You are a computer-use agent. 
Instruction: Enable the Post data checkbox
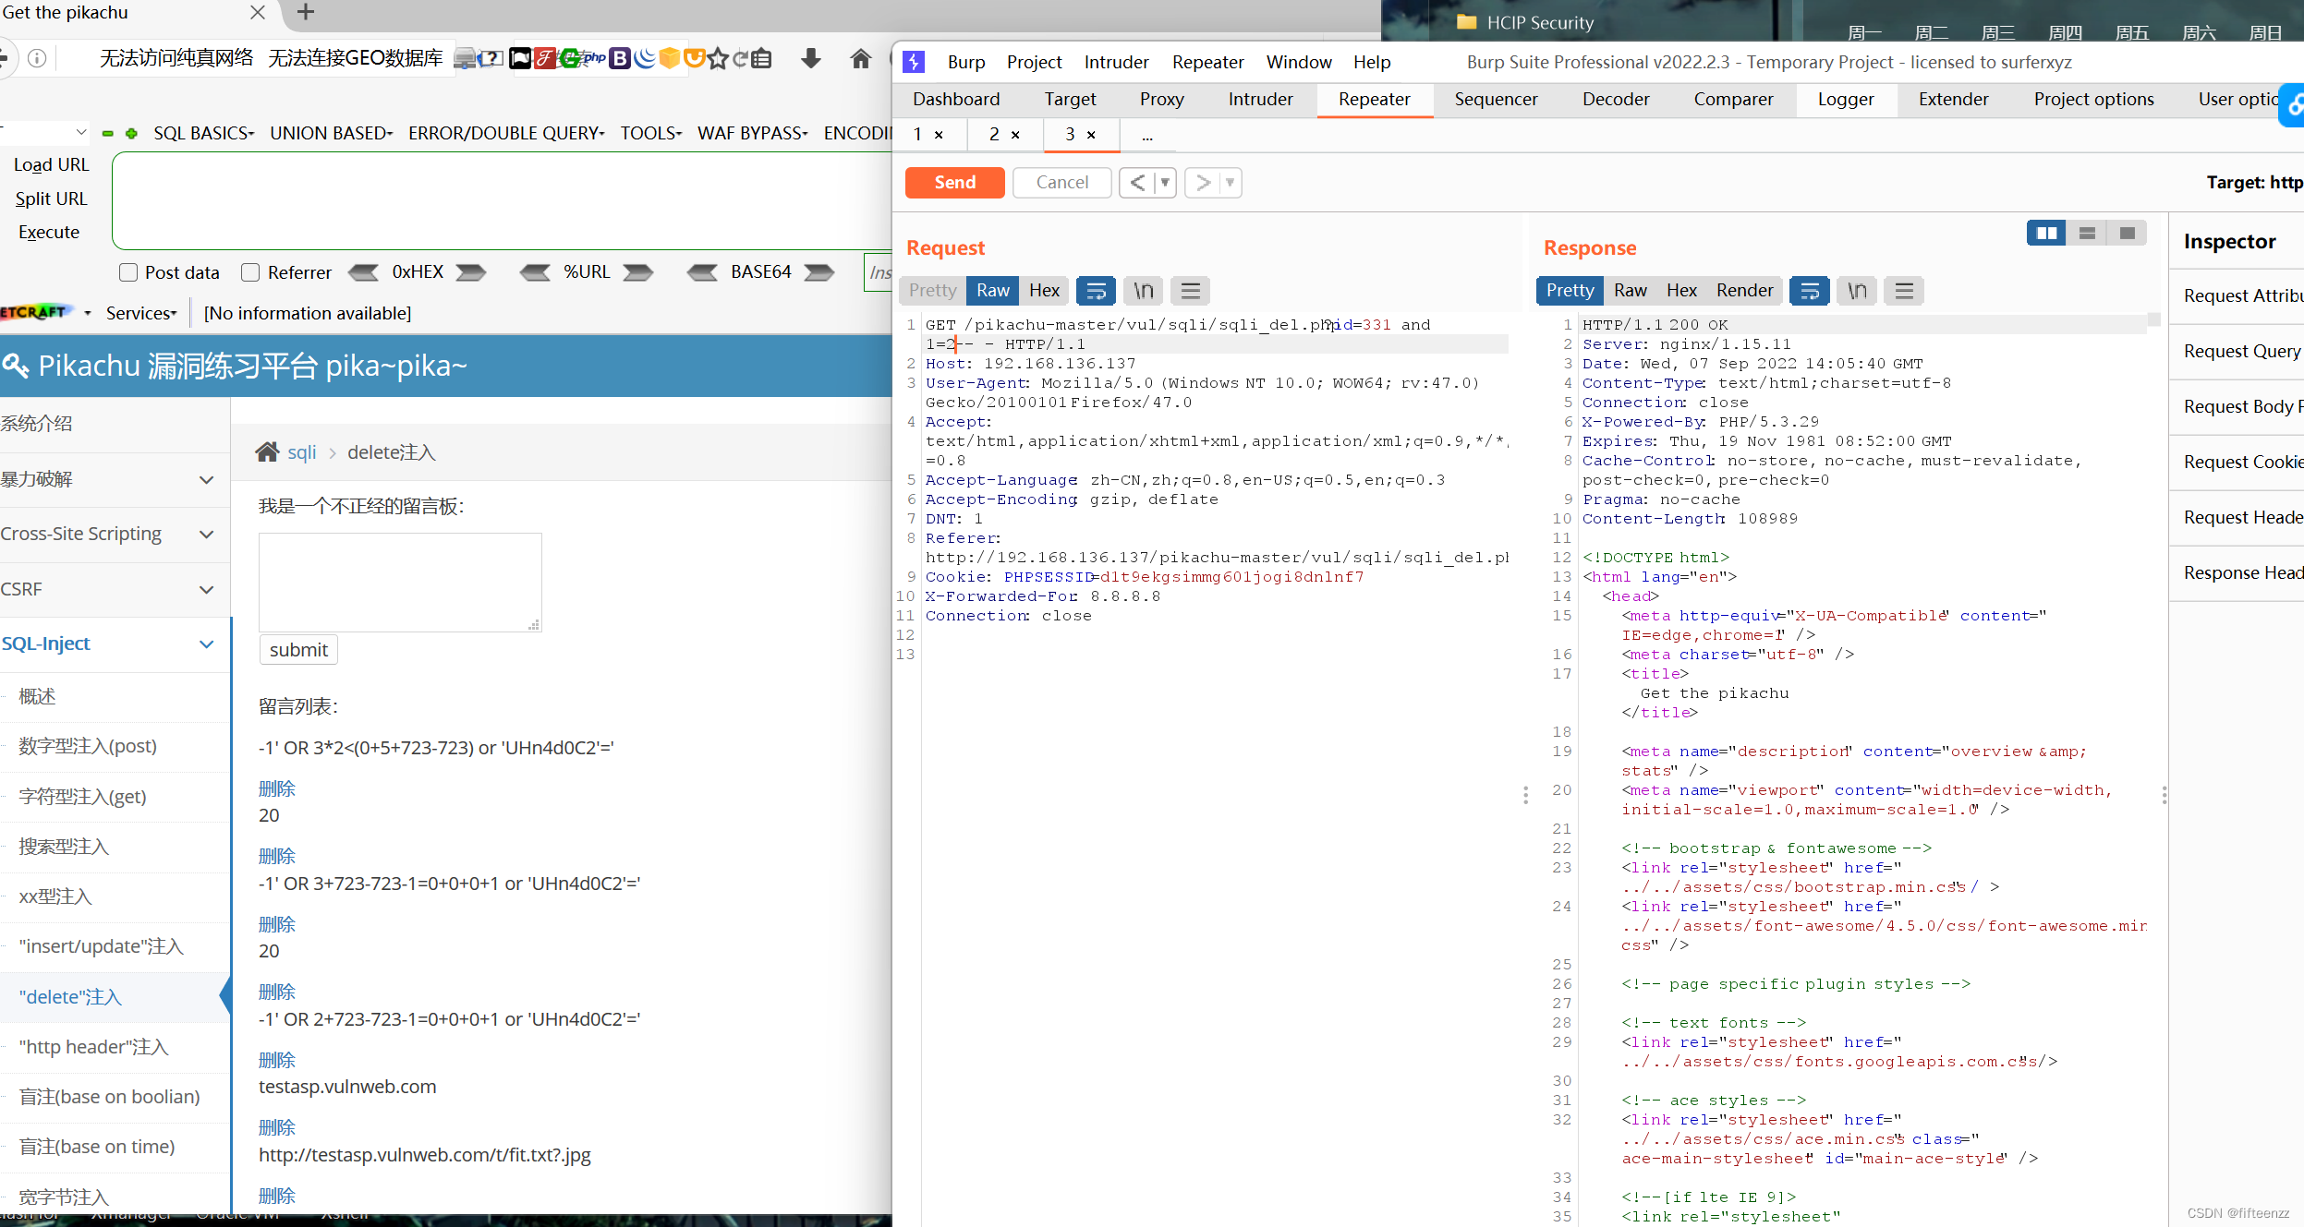point(128,272)
